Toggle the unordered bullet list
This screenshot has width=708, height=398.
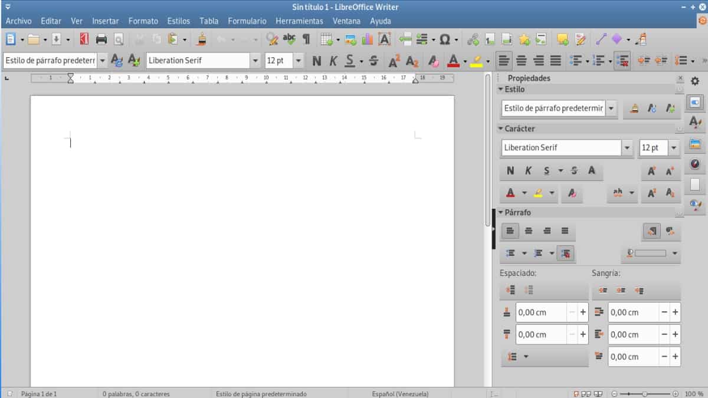[575, 60]
